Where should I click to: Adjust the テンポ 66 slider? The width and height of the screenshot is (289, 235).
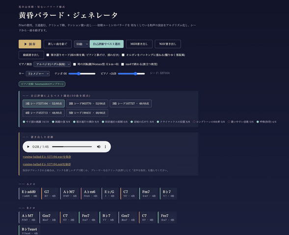click(x=82, y=73)
